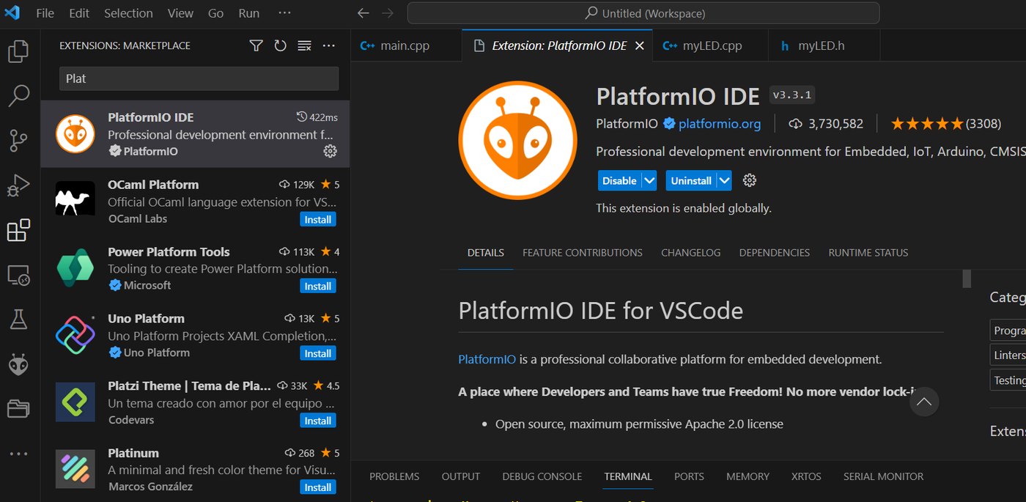This screenshot has height=502, width=1026.
Task: Click the version badge v3.3.1
Action: 792,95
